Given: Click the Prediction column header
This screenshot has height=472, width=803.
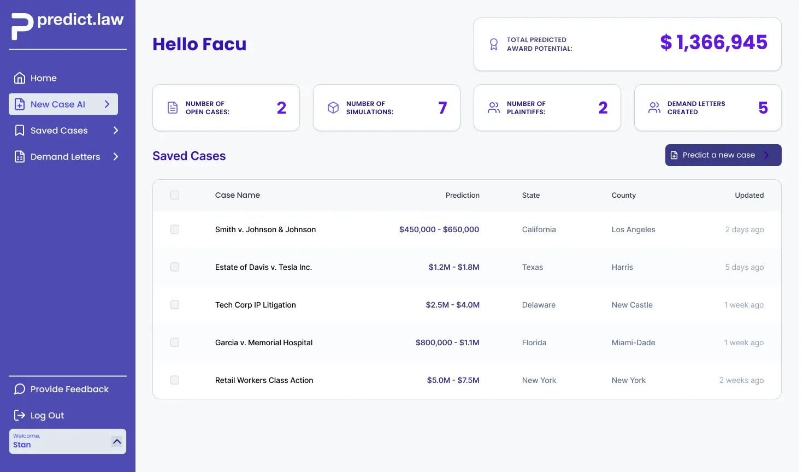Looking at the screenshot, I should click(x=463, y=195).
